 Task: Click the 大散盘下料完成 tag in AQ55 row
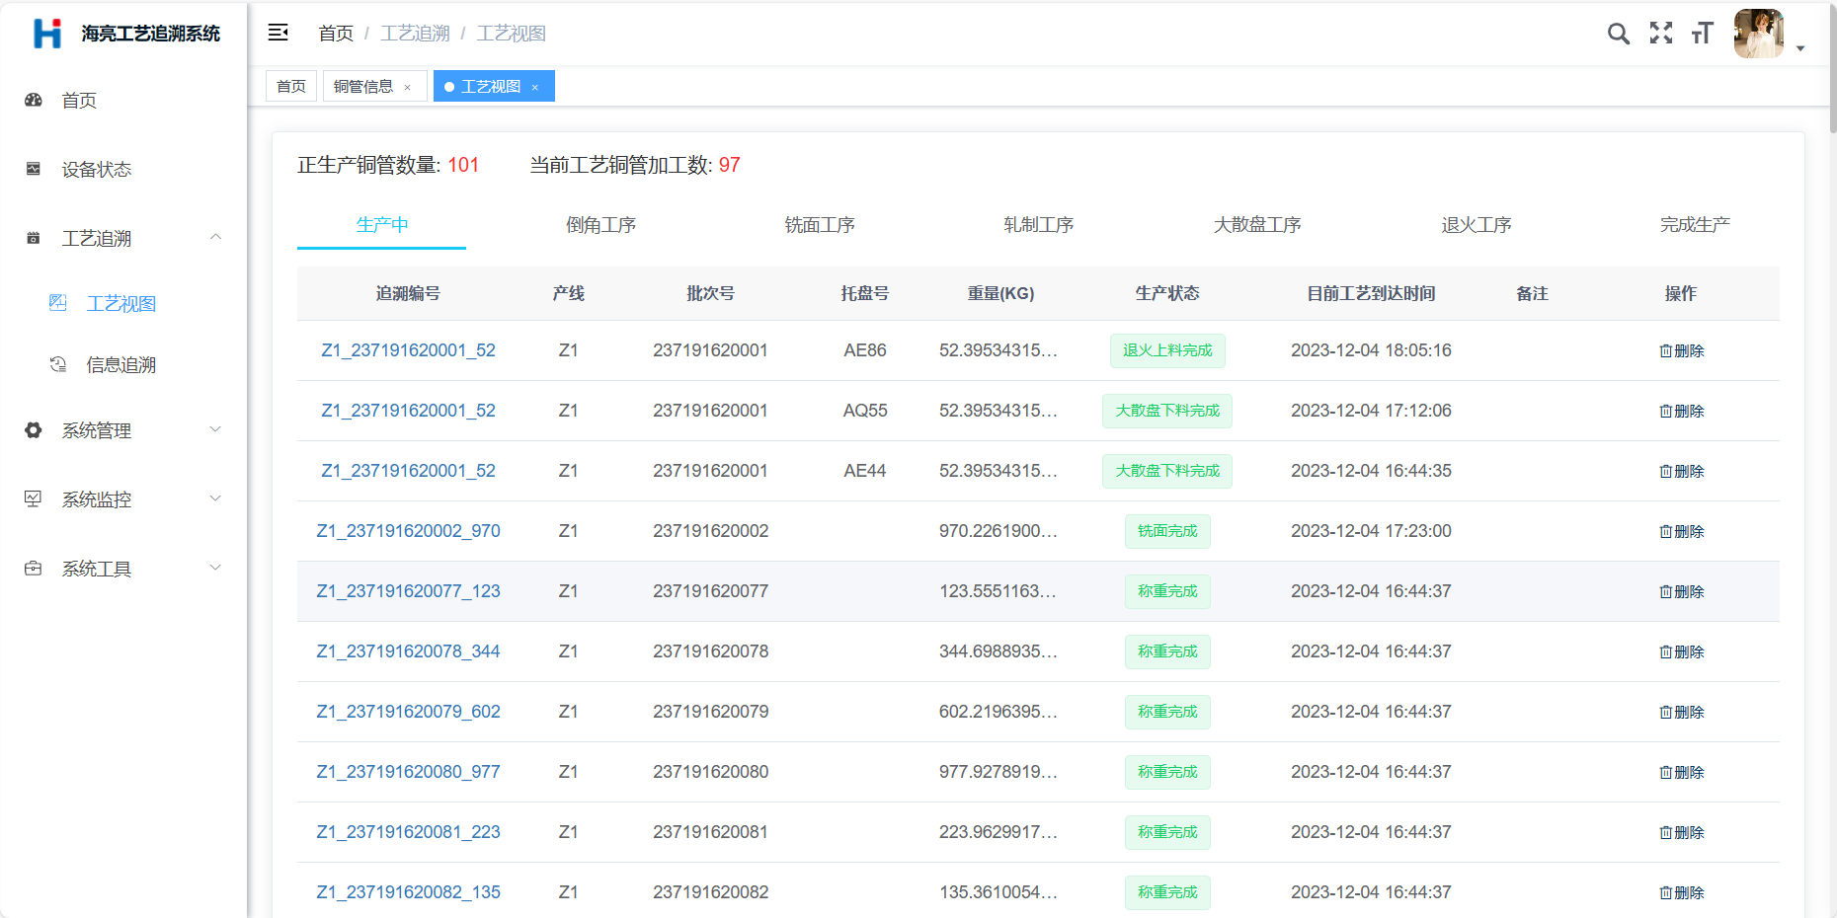click(x=1167, y=411)
